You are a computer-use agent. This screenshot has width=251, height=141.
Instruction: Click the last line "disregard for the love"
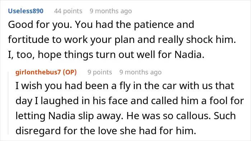click(x=106, y=131)
